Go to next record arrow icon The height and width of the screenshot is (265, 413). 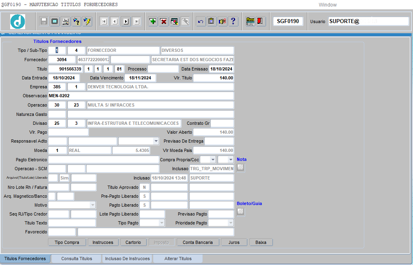(126, 21)
